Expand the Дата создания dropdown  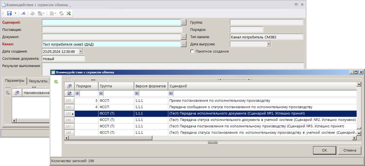pos(80,51)
